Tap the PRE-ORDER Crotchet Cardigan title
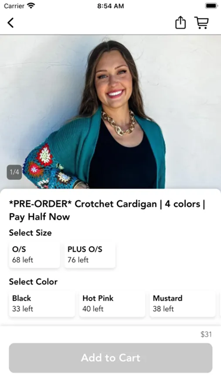This screenshot has height=392, width=221. [x=107, y=210]
